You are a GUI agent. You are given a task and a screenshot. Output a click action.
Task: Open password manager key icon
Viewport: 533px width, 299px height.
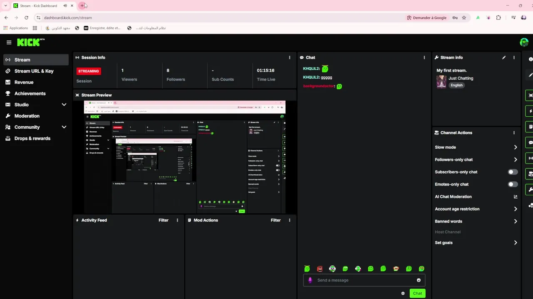[455, 18]
